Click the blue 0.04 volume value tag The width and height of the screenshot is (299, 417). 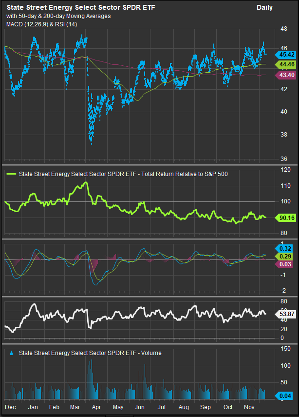[284, 396]
